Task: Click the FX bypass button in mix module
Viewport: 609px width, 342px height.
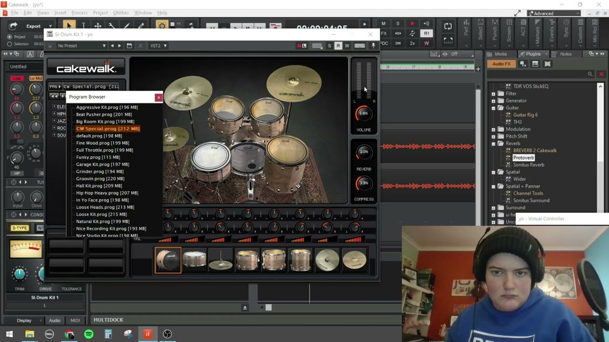Action: 383,33
